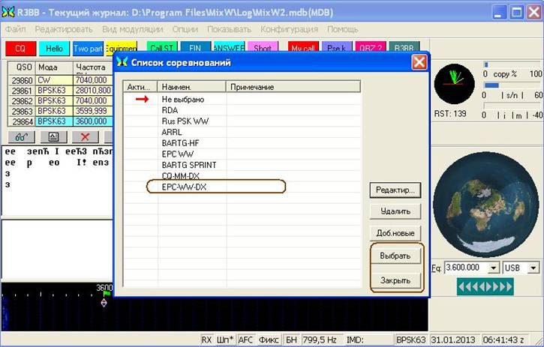Click the teal frequency step arrows bar

[485, 286]
